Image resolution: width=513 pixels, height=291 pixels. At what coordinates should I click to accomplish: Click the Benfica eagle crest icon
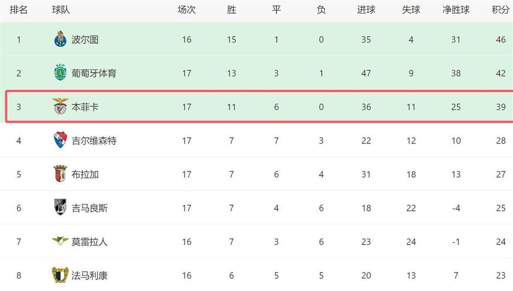(60, 107)
